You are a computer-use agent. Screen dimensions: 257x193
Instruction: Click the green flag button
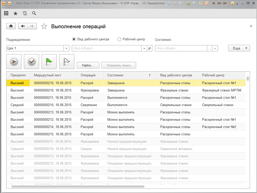(x=49, y=62)
